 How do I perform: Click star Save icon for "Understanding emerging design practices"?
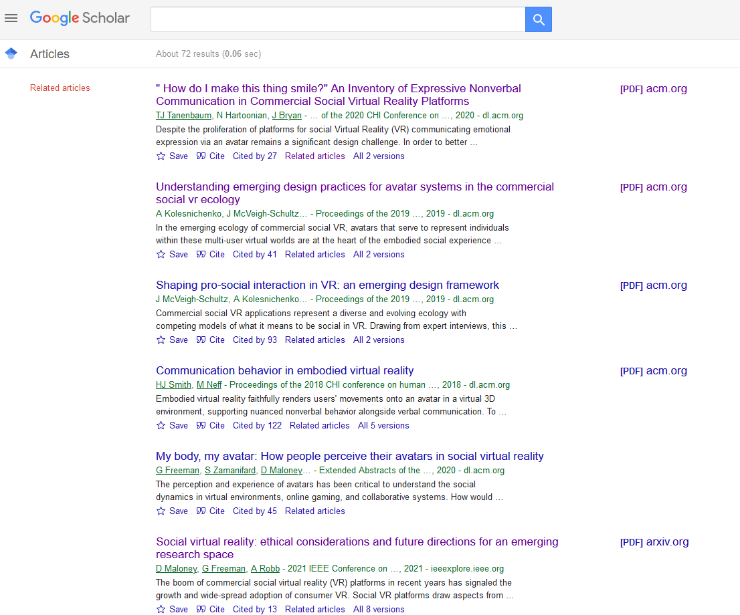161,254
